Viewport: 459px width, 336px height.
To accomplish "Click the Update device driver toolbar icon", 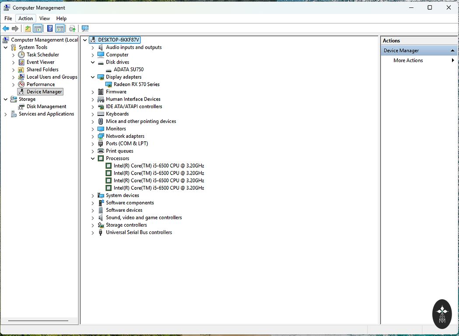I will (72, 29).
